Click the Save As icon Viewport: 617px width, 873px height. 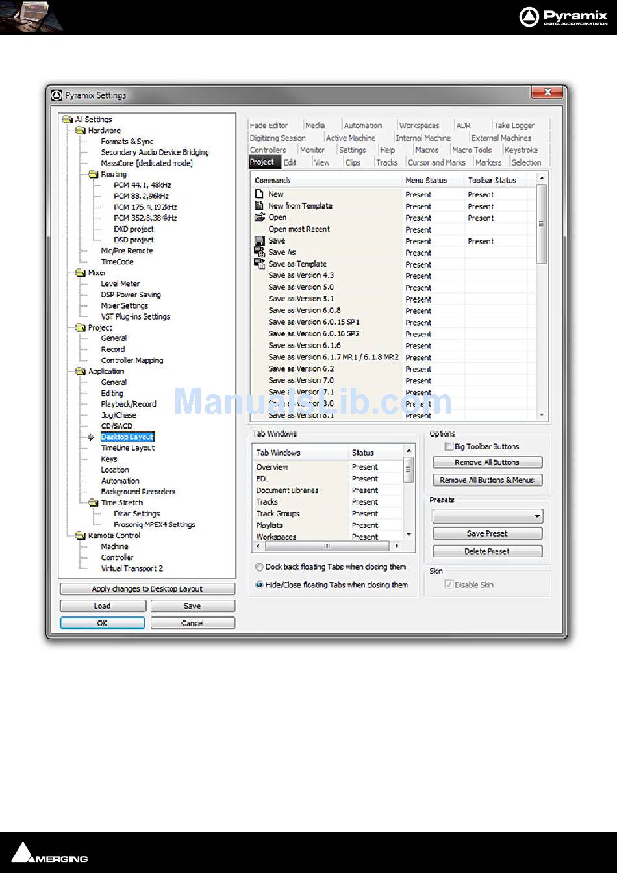tap(260, 253)
